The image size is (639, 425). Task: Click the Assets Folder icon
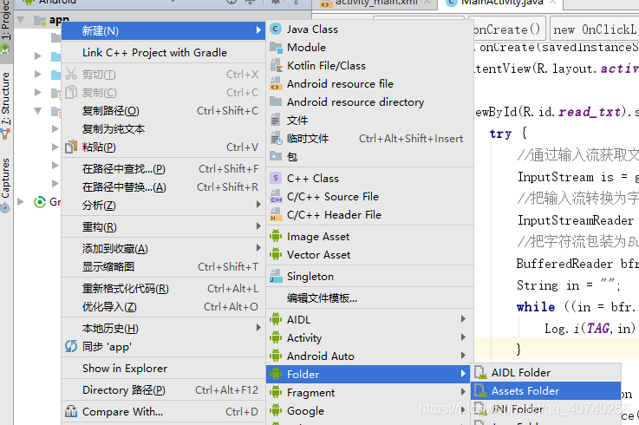coord(481,390)
